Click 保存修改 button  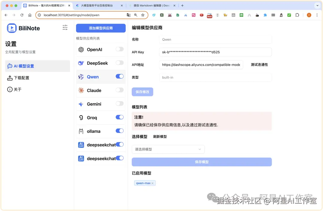tap(142, 92)
